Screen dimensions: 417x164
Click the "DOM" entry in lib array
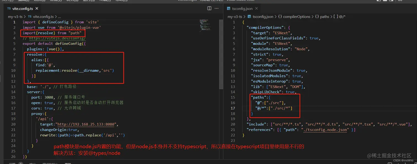pyautogui.click(x=296, y=87)
